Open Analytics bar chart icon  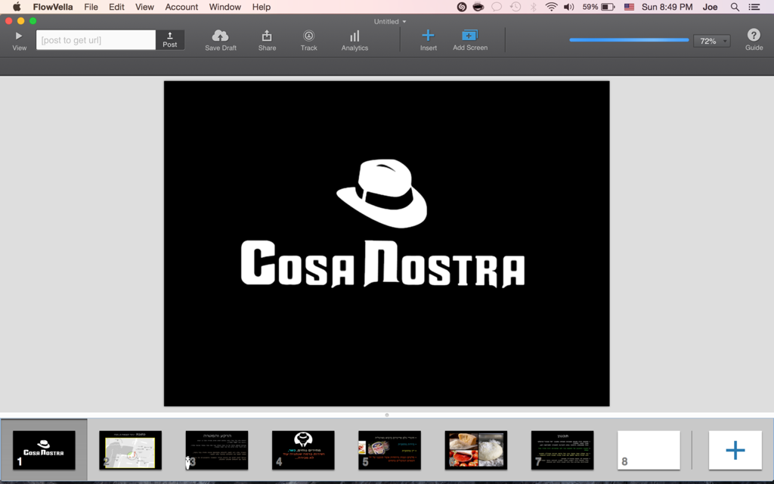pos(354,36)
